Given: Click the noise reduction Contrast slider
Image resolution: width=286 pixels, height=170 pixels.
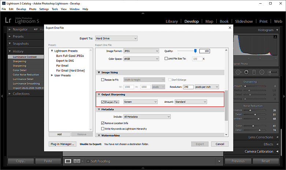Looking at the screenshot, I should (x=255, y=119).
